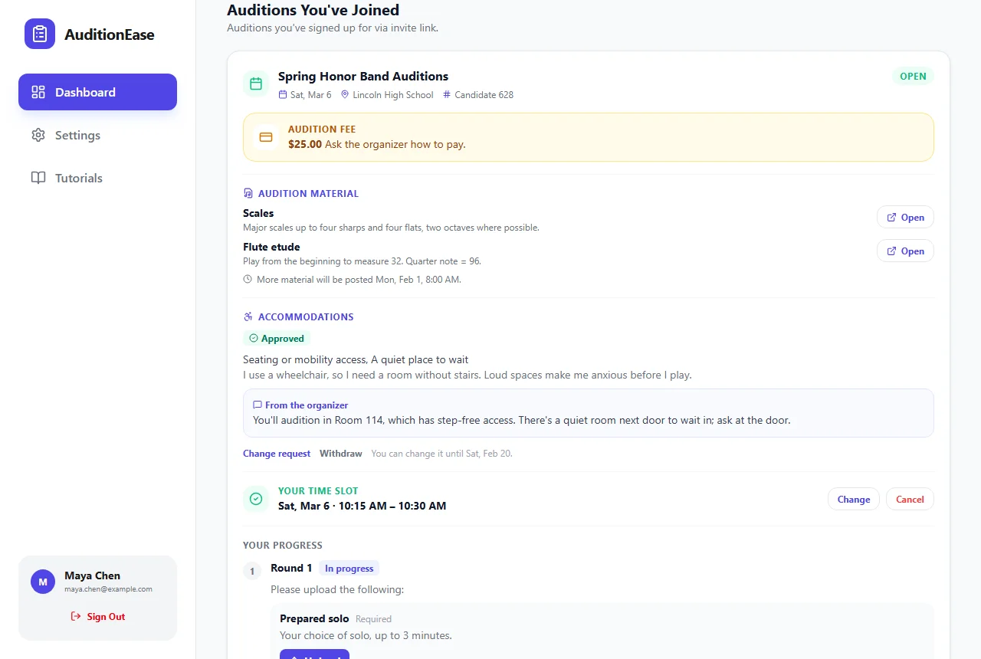The image size is (981, 659).
Task: Click the Candidate 628 text
Action: [484, 95]
